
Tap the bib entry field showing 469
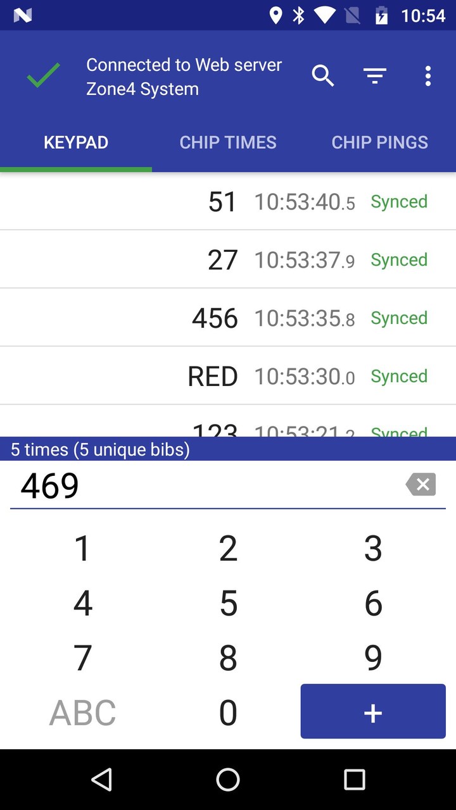coord(203,486)
